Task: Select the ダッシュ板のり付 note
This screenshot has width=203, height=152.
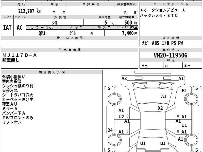Action: point(18,86)
